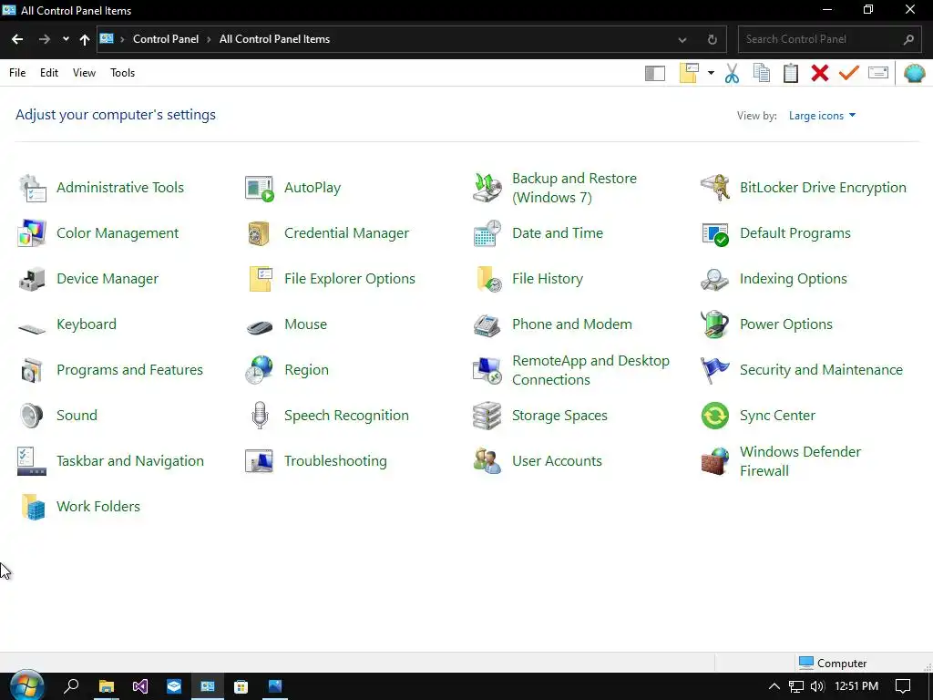
Task: Open the Date and Time icon
Action: point(487,233)
